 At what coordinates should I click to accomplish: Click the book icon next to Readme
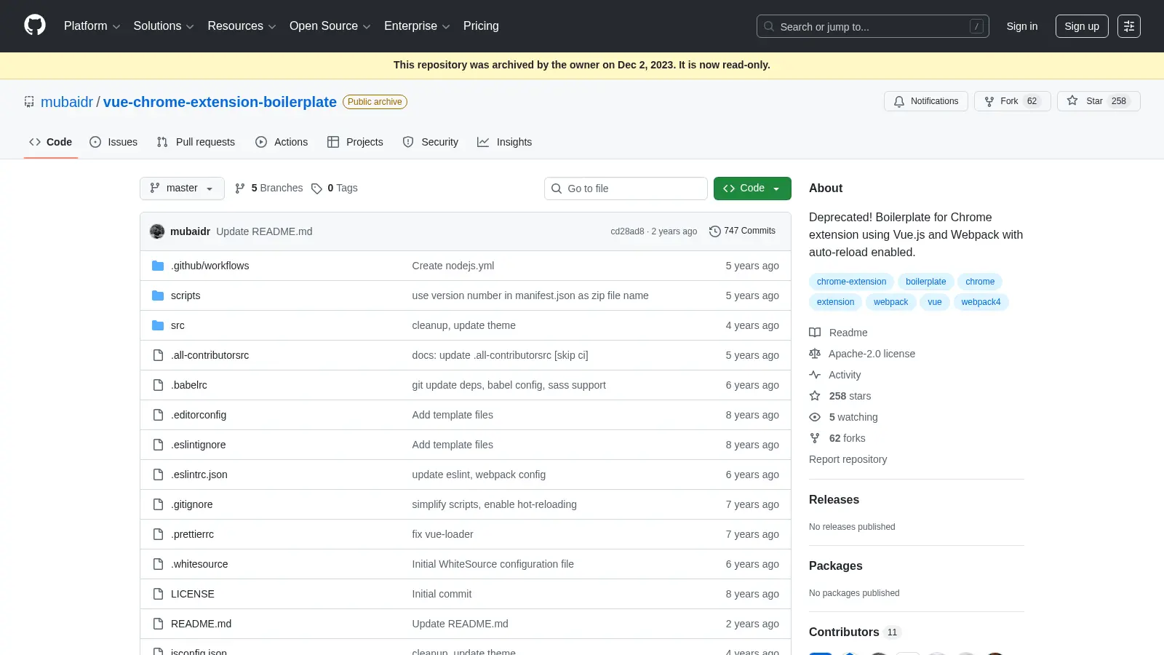815,333
